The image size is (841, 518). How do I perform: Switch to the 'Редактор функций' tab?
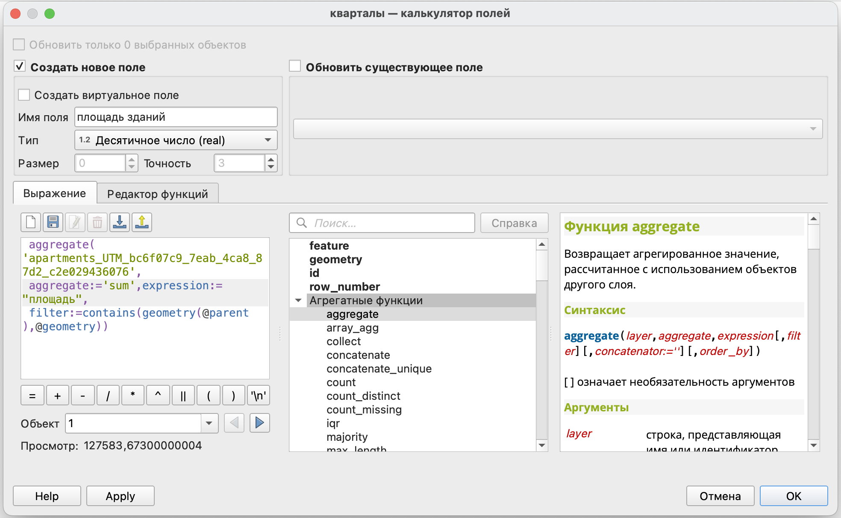point(157,194)
